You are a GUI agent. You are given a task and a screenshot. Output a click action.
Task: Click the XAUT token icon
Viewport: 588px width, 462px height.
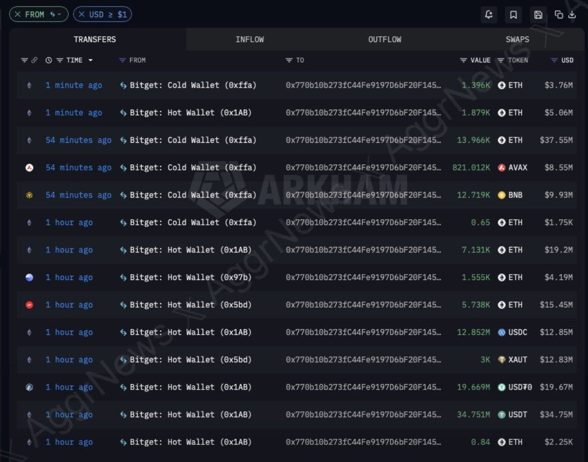click(x=502, y=360)
